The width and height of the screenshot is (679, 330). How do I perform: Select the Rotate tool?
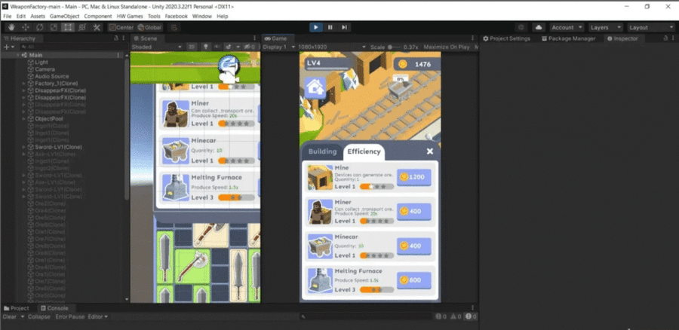coord(38,27)
